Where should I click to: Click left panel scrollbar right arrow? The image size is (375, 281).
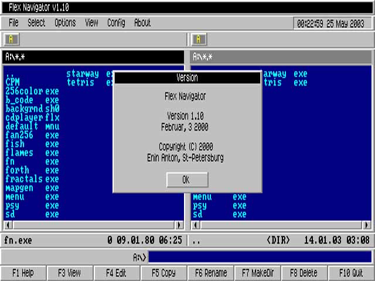179,225
